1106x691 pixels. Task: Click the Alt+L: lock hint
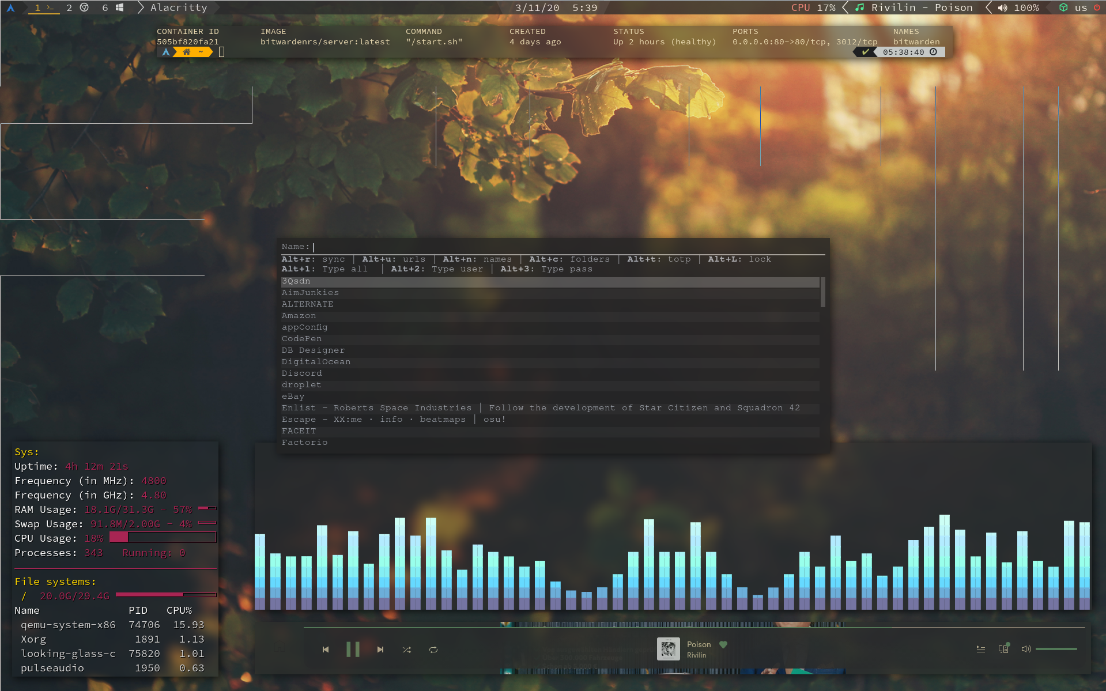pos(739,259)
